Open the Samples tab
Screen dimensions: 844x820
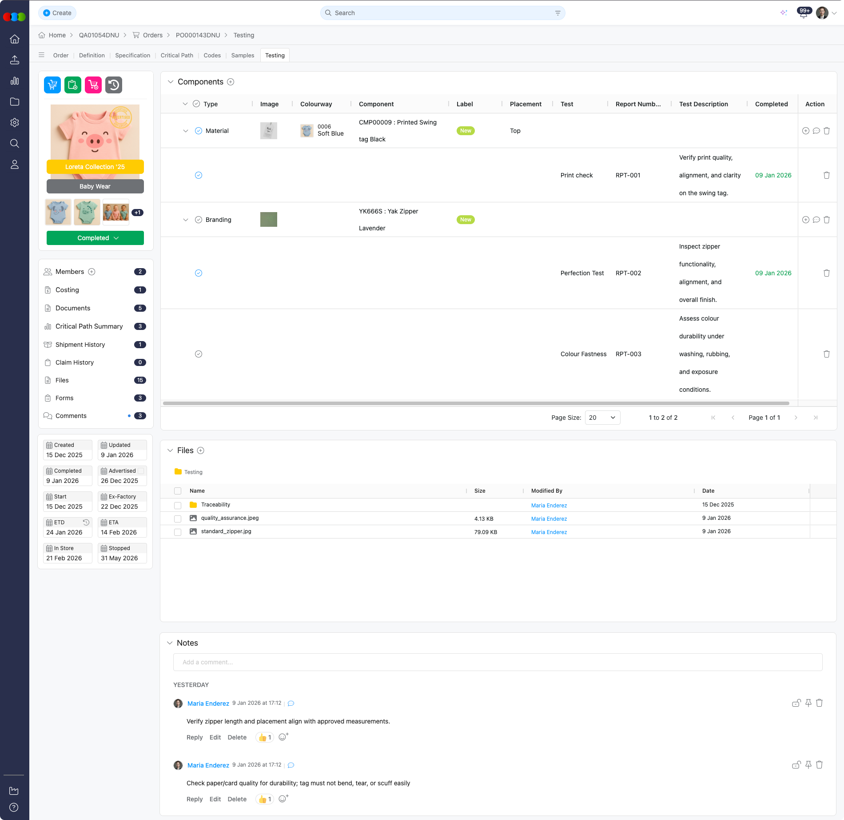pos(243,56)
